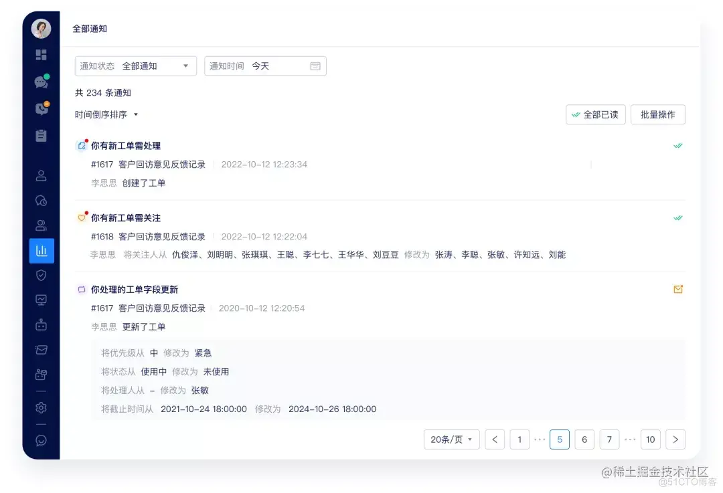Click '#1618 客户回访意见反馈记录' ticket text

click(148, 236)
